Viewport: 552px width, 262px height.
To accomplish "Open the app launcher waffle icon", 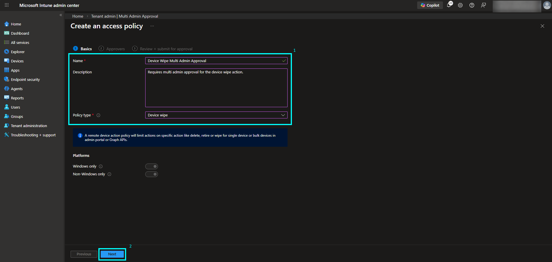I will click(7, 5).
